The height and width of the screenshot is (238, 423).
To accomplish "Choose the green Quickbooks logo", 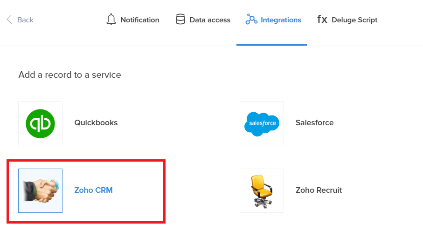I will [x=40, y=123].
